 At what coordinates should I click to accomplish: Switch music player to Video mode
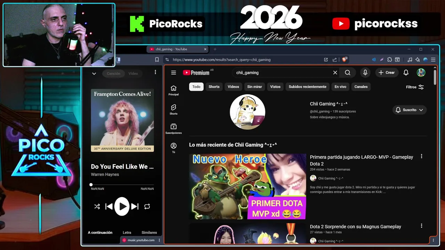pos(133,73)
